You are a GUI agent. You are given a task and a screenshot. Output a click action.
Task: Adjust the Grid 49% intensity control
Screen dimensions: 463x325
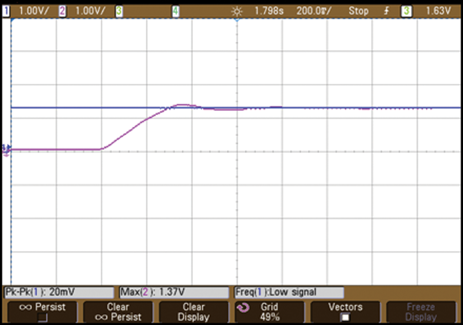[x=269, y=312]
